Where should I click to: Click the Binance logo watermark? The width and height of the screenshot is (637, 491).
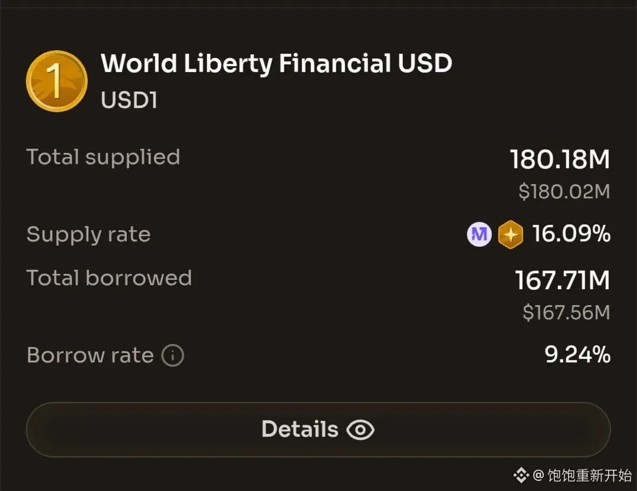click(x=521, y=475)
